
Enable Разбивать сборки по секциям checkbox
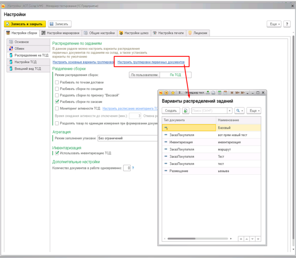pyautogui.click(x=57, y=89)
